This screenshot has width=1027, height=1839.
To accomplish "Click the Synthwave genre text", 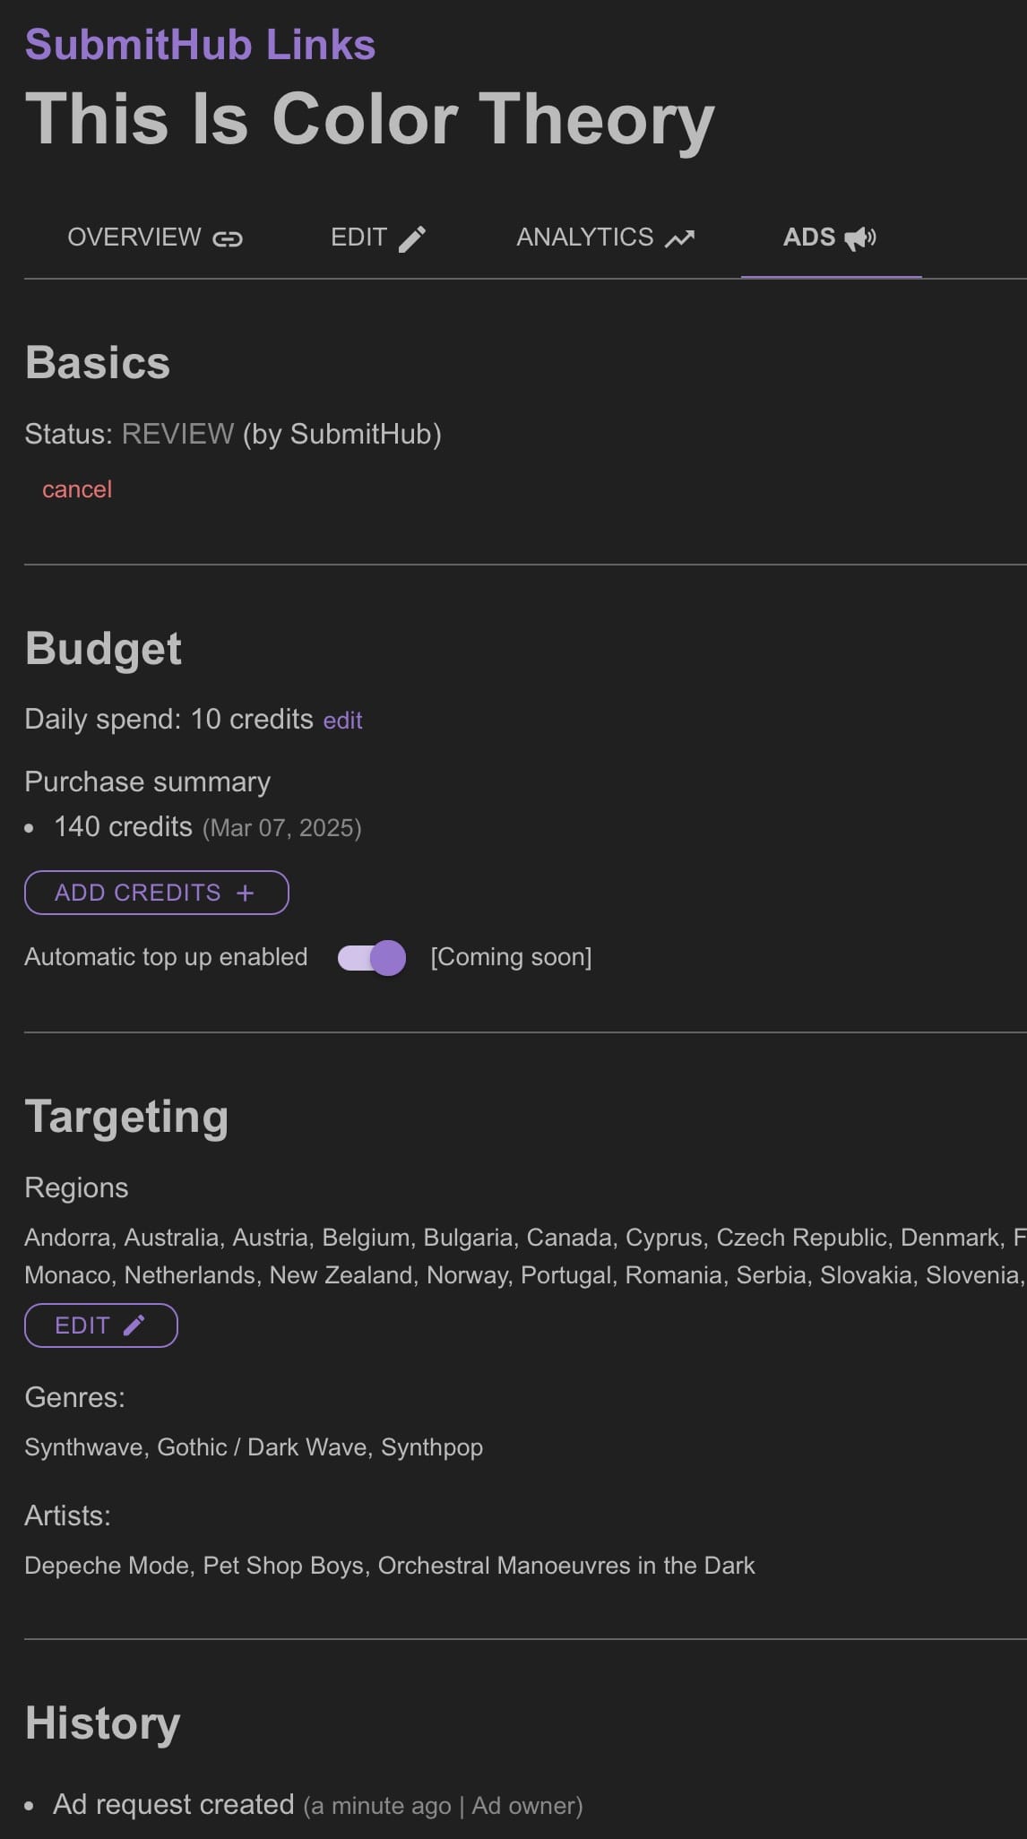I will pyautogui.click(x=83, y=1447).
